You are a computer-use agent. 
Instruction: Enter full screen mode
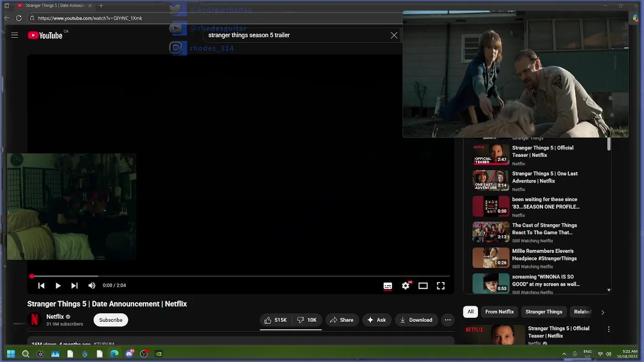(441, 286)
